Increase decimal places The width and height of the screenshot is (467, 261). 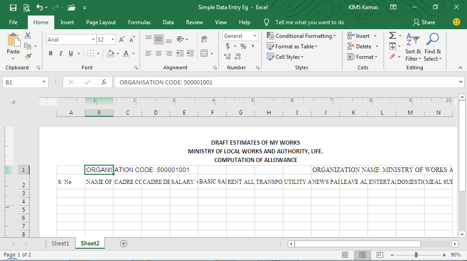pos(227,56)
